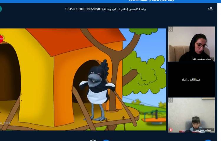Click the shared cartoon magpie video area
Viewport: 221px width, 141px height.
point(83,80)
